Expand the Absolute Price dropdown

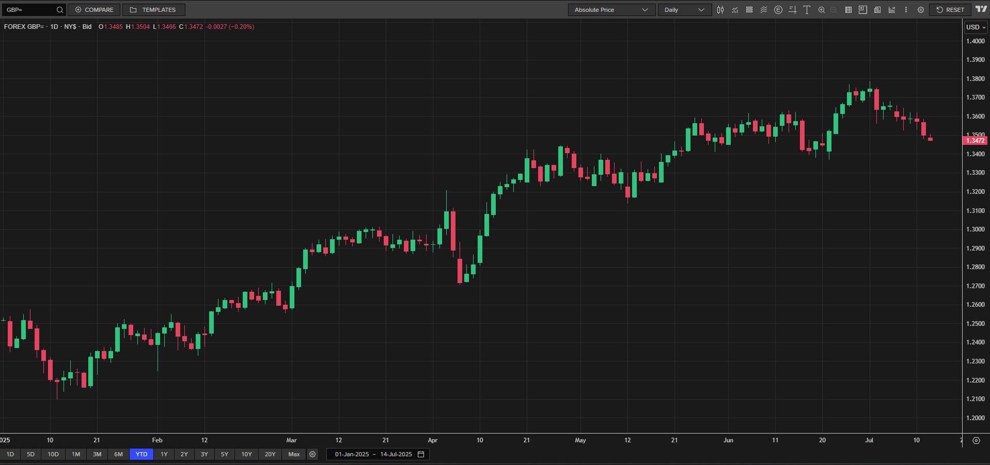pos(612,10)
